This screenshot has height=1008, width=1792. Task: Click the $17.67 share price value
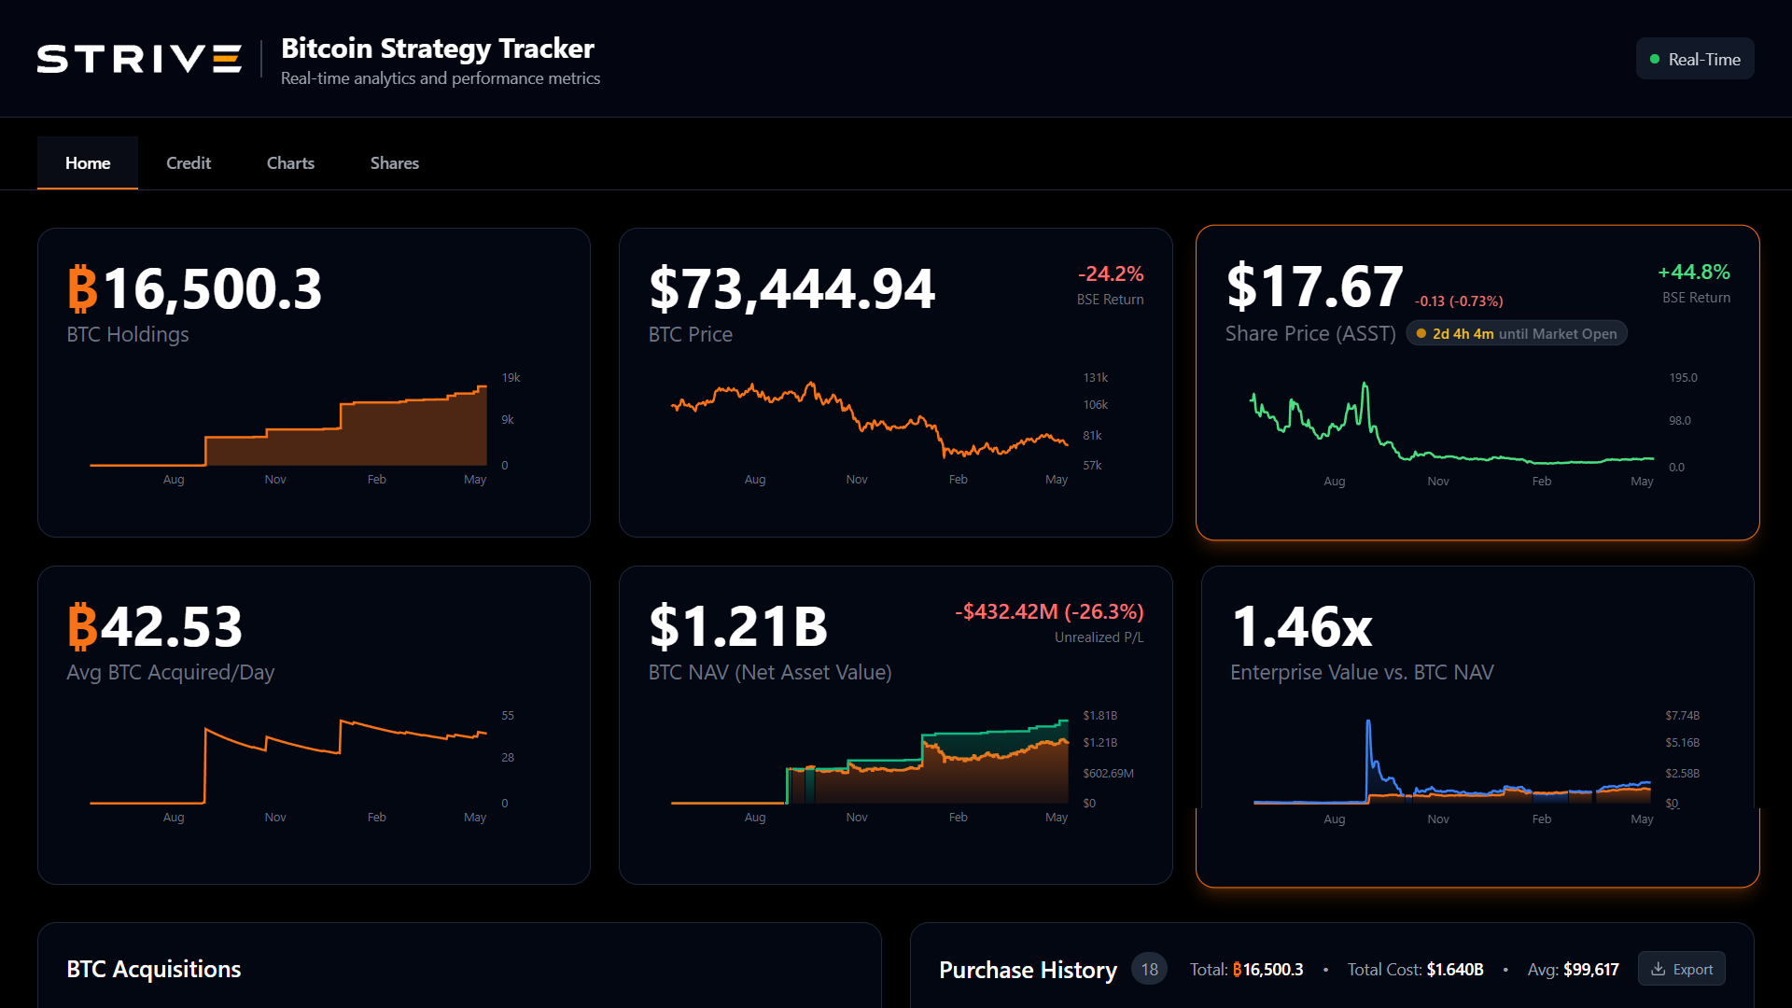point(1314,287)
